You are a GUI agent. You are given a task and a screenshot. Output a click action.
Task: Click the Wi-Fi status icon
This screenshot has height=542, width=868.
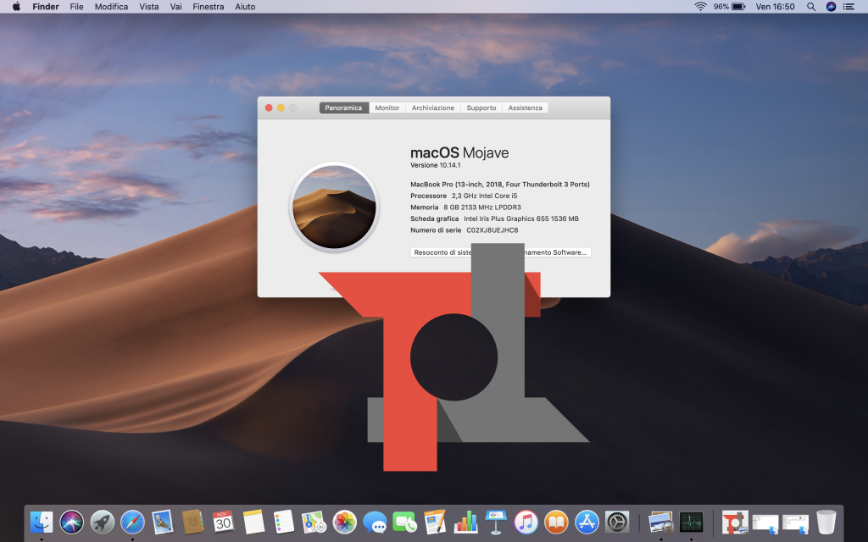pos(700,7)
